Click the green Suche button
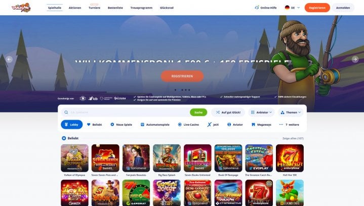The width and height of the screenshot is (364, 206). (x=198, y=112)
